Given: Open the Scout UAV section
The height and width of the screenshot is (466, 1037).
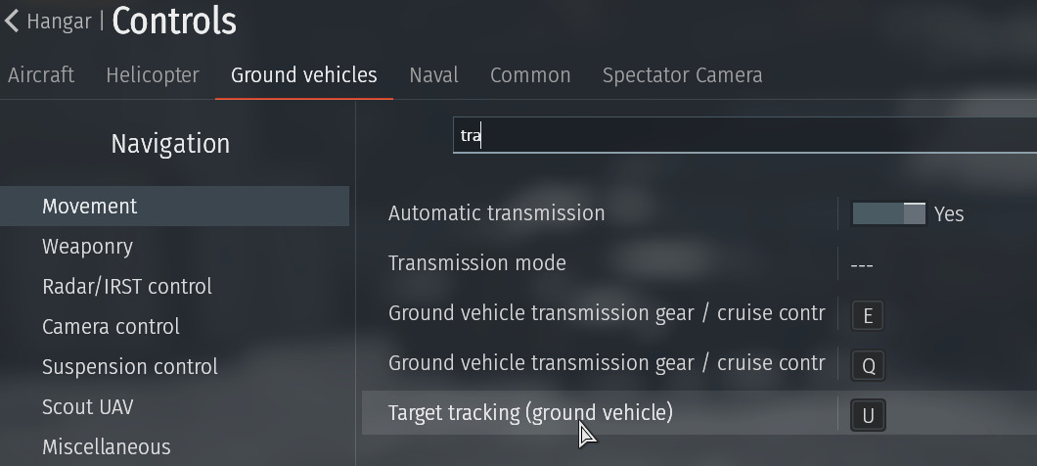Looking at the screenshot, I should 88,406.
